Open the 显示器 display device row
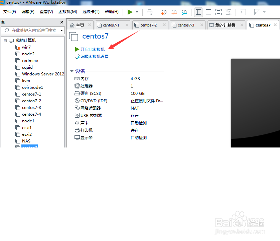The height and width of the screenshot is (241, 280). (119, 138)
